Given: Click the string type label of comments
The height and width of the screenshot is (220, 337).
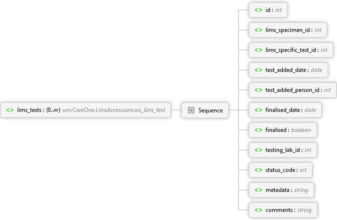Looking at the screenshot, I should (304, 210).
